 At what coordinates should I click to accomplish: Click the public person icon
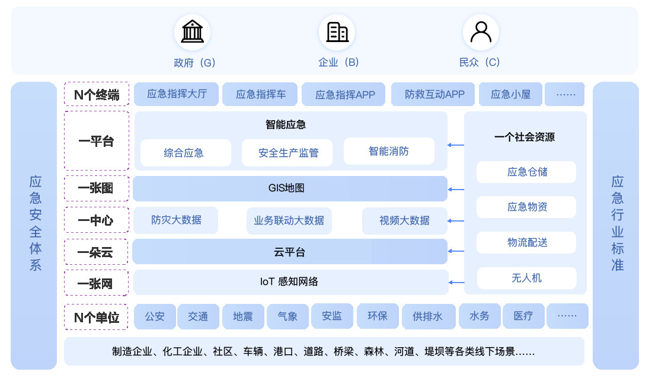(481, 32)
